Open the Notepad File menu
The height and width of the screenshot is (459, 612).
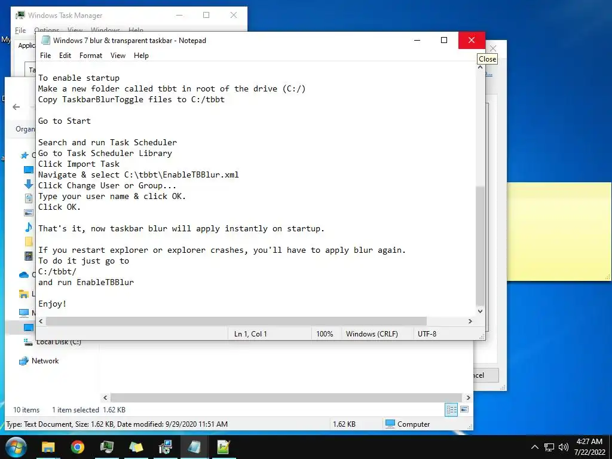[x=45, y=56]
